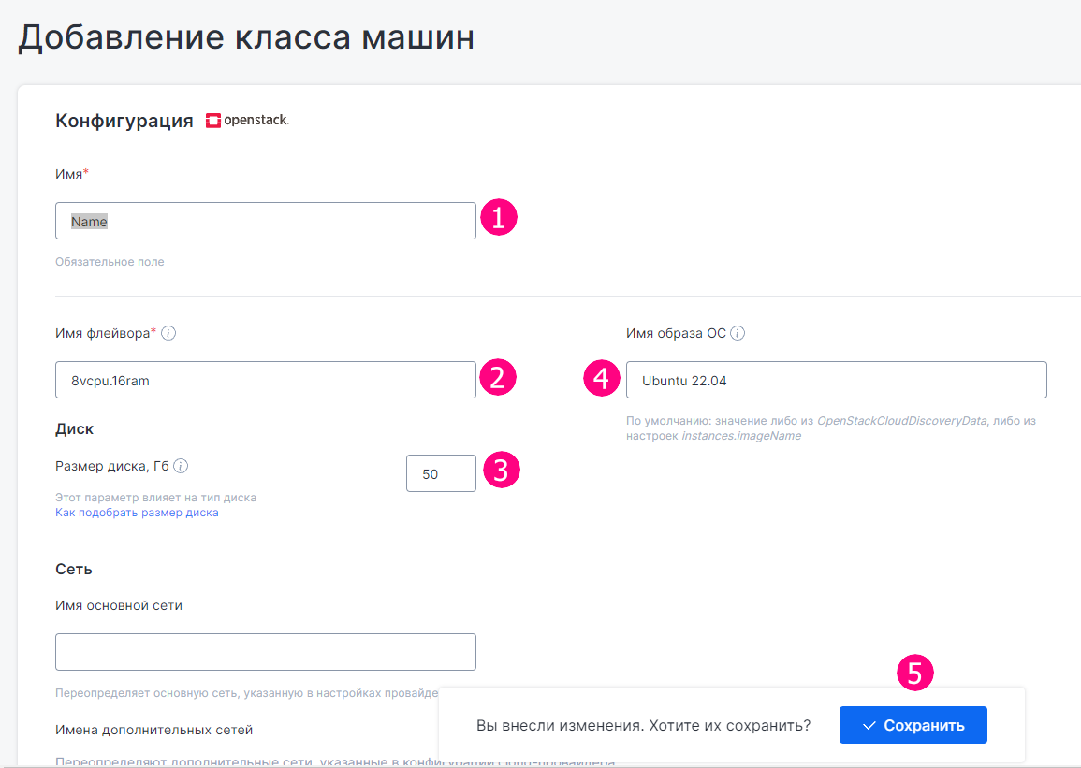Click the Имя name input field
1081x768 pixels.
(266, 221)
